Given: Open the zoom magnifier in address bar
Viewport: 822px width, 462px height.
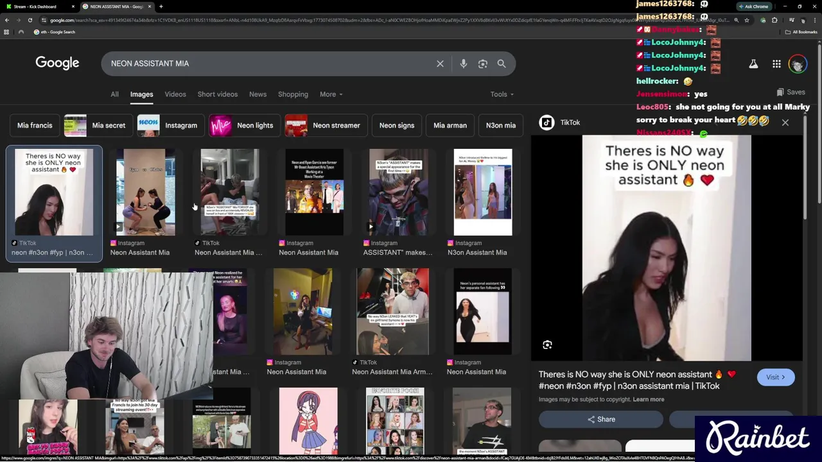Looking at the screenshot, I should tap(736, 20).
